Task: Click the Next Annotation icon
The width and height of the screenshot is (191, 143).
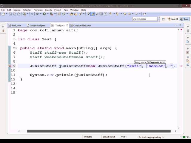Action: [x=111, y=14]
